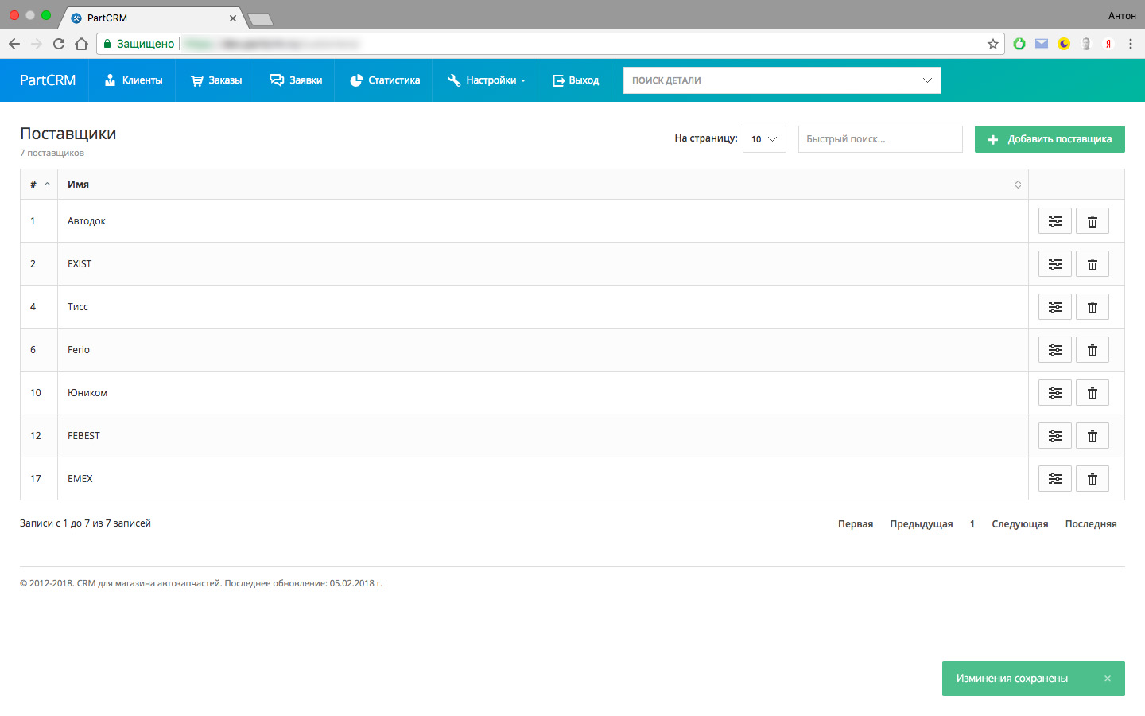This screenshot has height=716, width=1145.
Task: Go to the Клиенты menu
Action: (134, 80)
